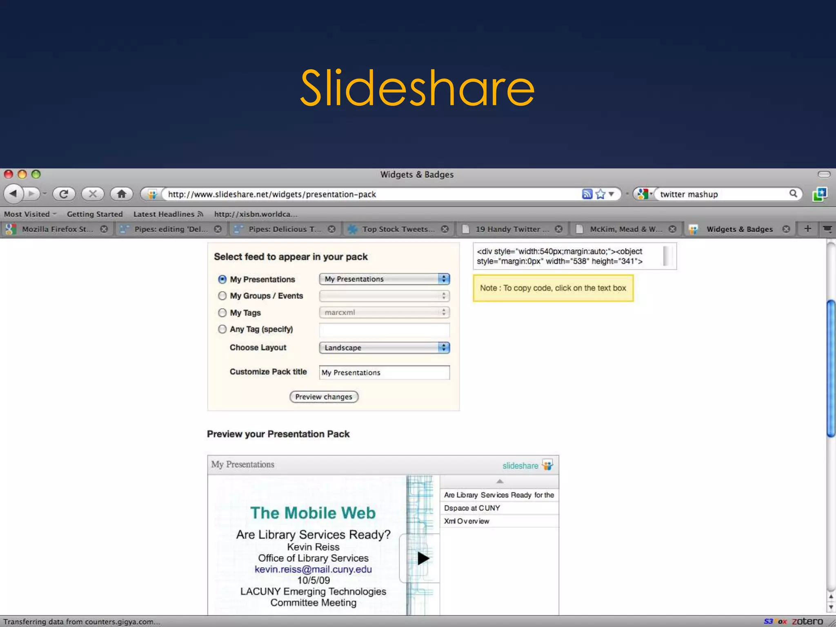The height and width of the screenshot is (627, 836).
Task: Close the Pipes: Delicious T... tab
Action: (332, 229)
